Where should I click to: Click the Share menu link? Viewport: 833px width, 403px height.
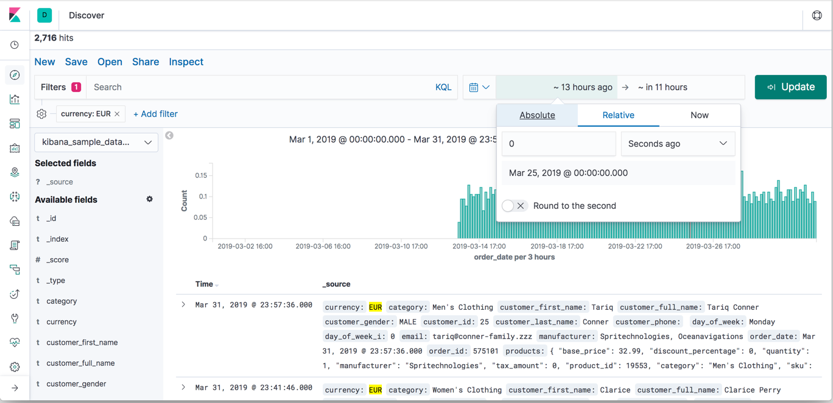tap(145, 61)
